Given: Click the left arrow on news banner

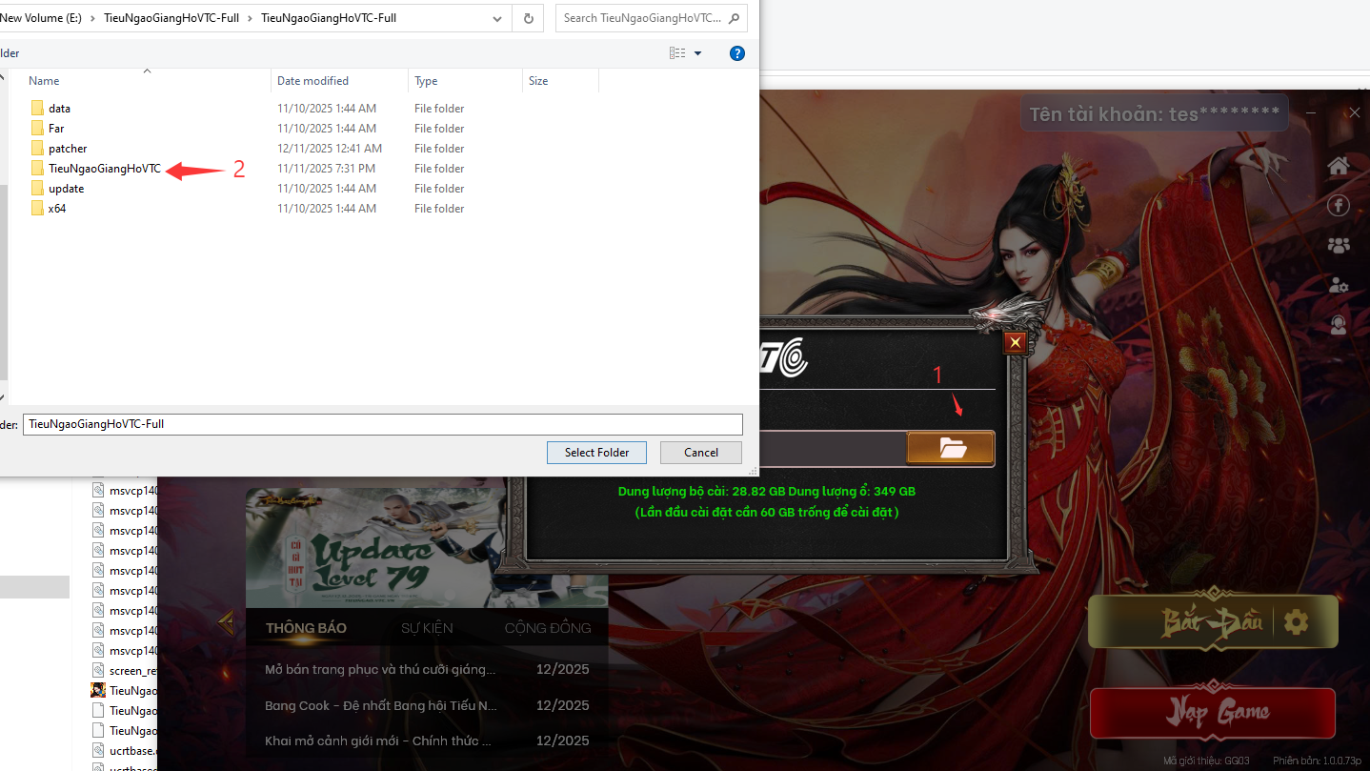Looking at the screenshot, I should 226,622.
